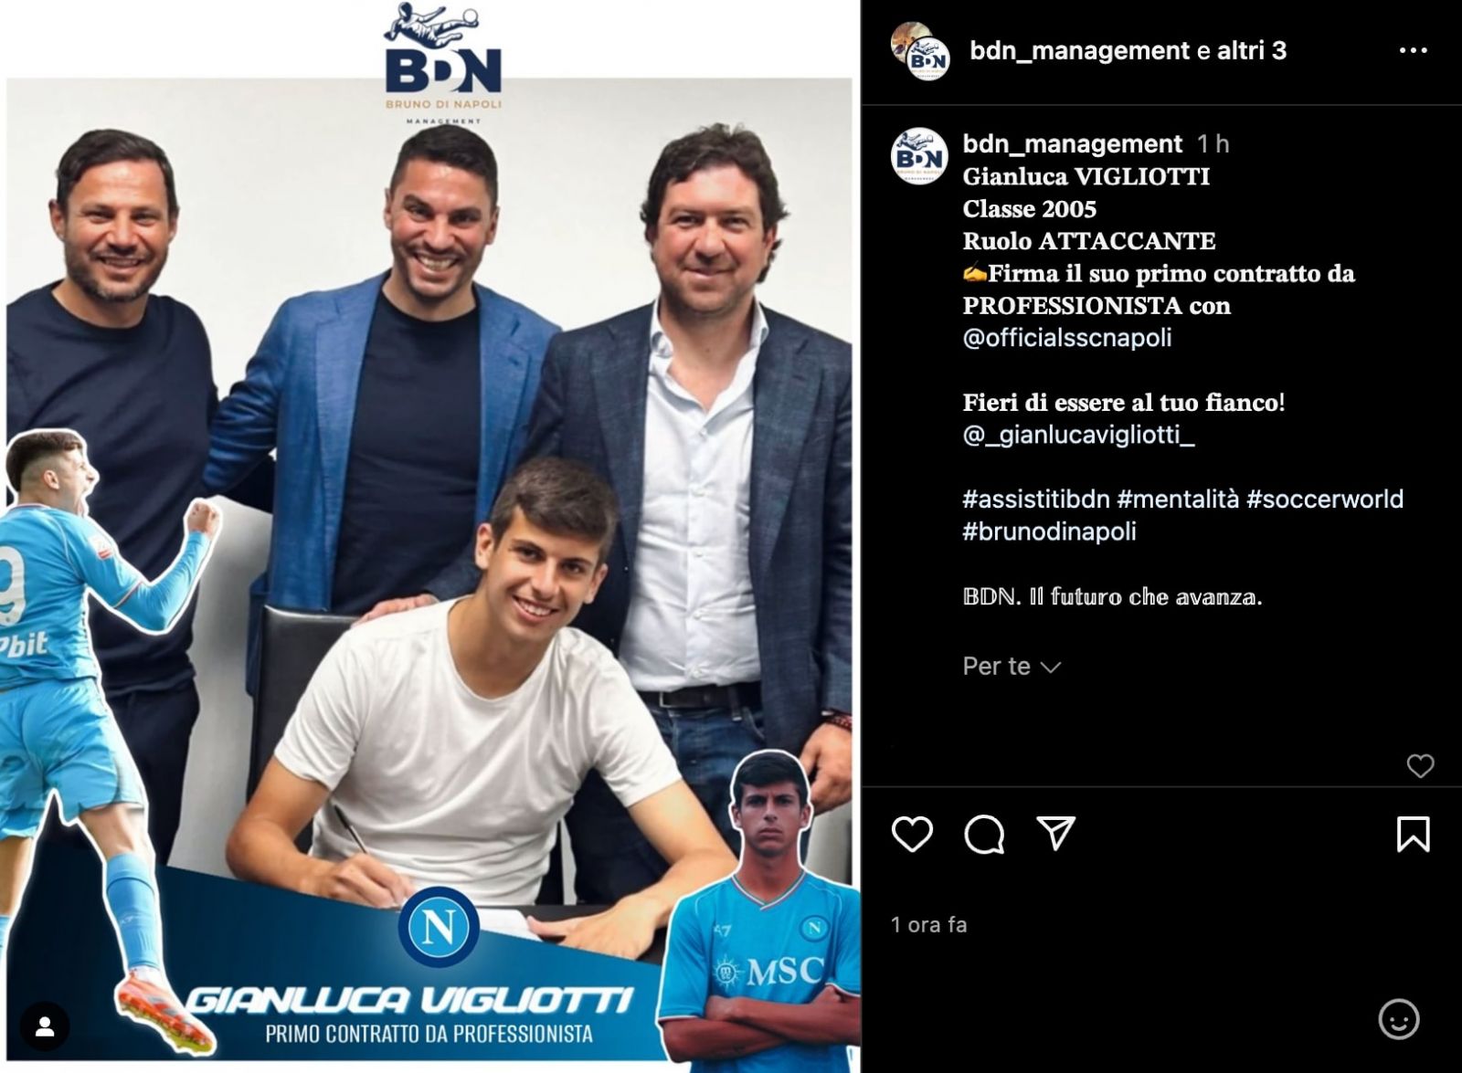Open the comment bubble icon

984,834
